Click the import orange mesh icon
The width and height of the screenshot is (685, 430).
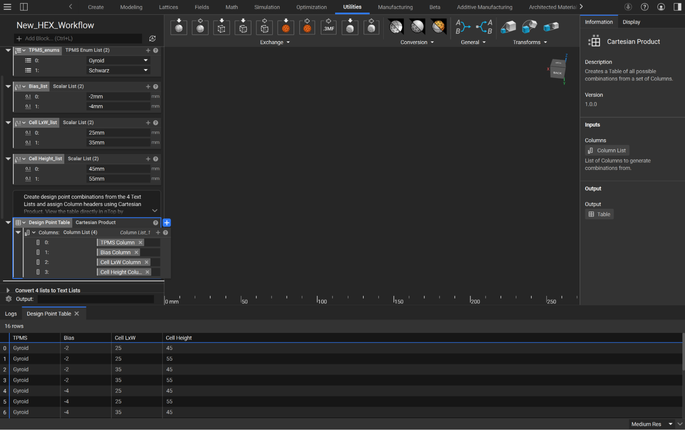(286, 27)
